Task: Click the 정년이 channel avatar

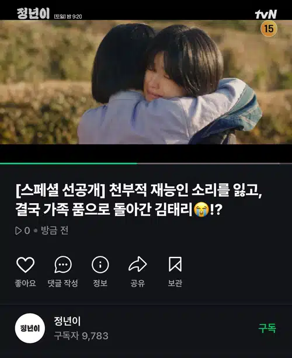Action: (30, 328)
